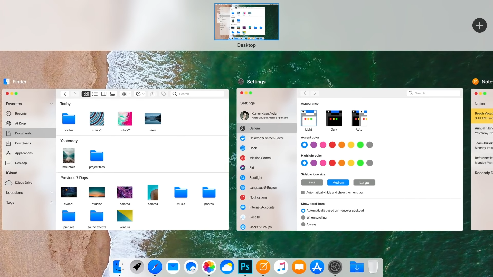Viewport: 493px width, 277px height.
Task: Open Launchpad rocket in the Dock
Action: point(137,267)
